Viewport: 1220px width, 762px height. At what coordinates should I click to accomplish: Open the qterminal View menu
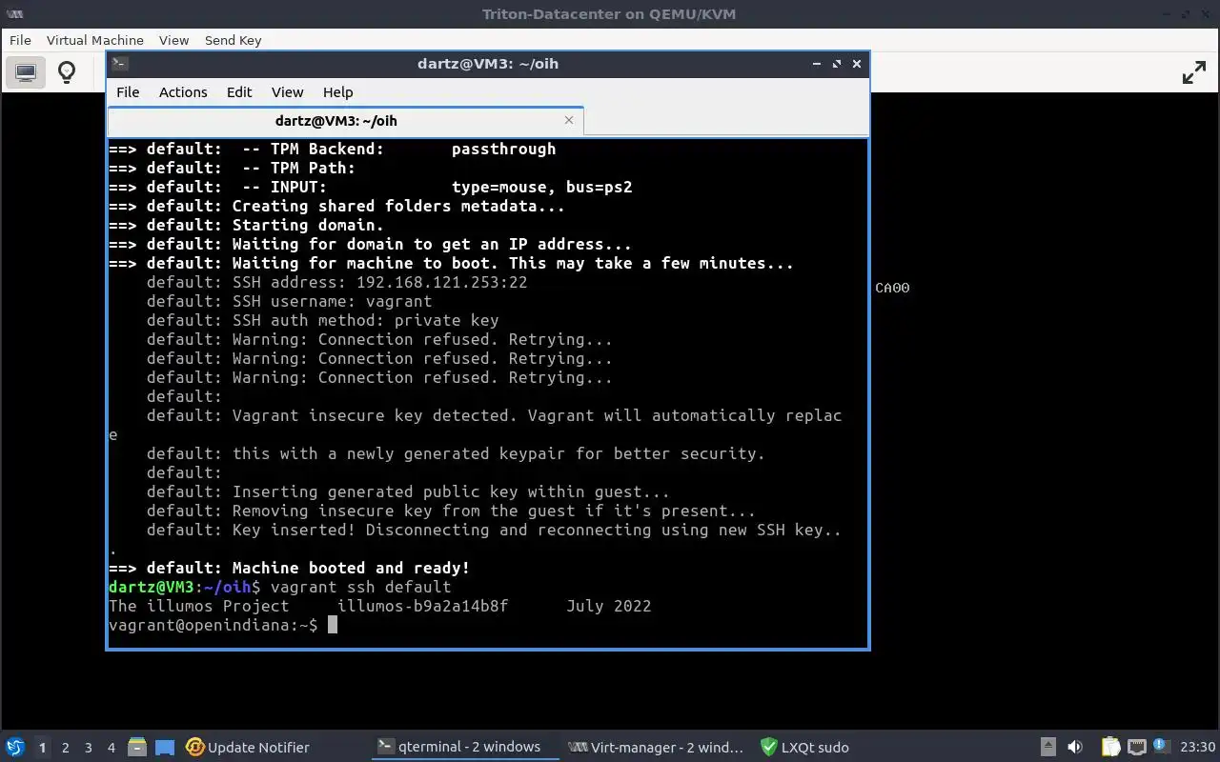(x=287, y=92)
